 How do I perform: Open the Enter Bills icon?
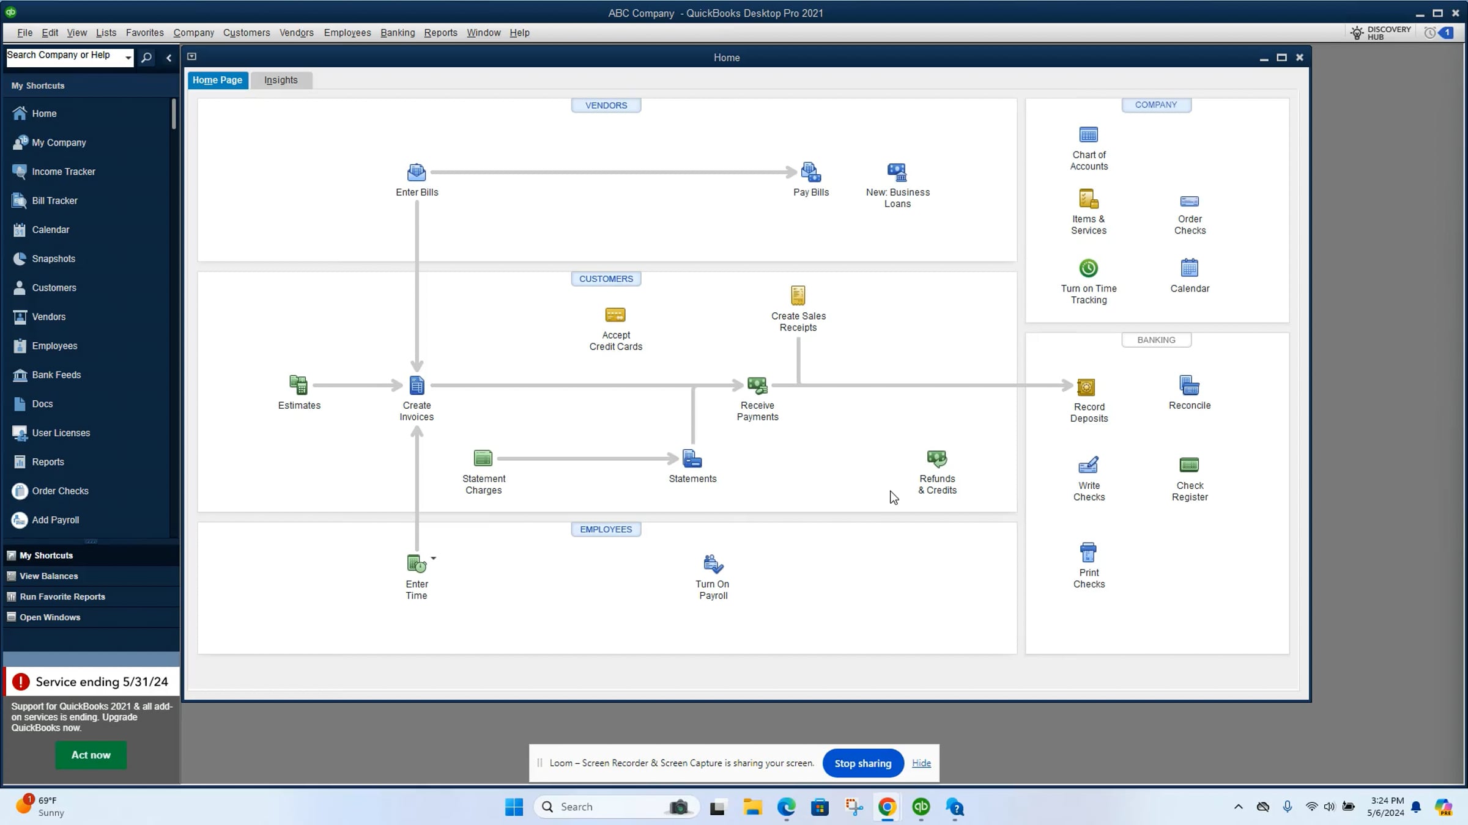point(417,173)
